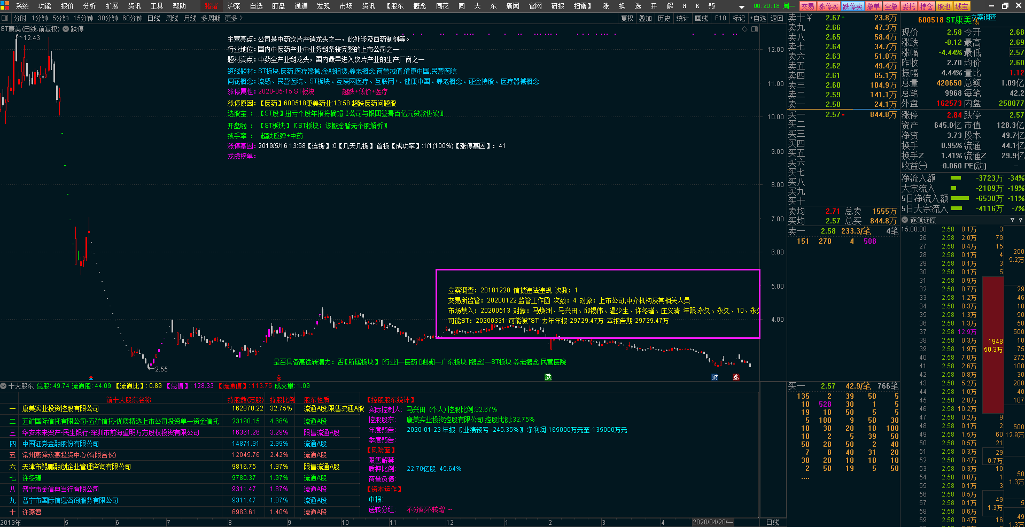Click the colorful app logo icon
The height and width of the screenshot is (527, 1025).
[x=5, y=6]
